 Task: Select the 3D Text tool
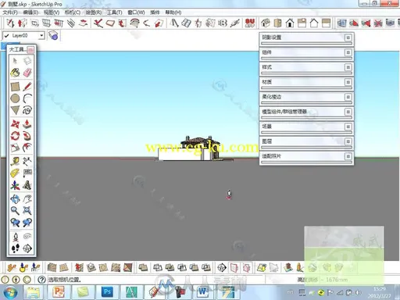27,185
